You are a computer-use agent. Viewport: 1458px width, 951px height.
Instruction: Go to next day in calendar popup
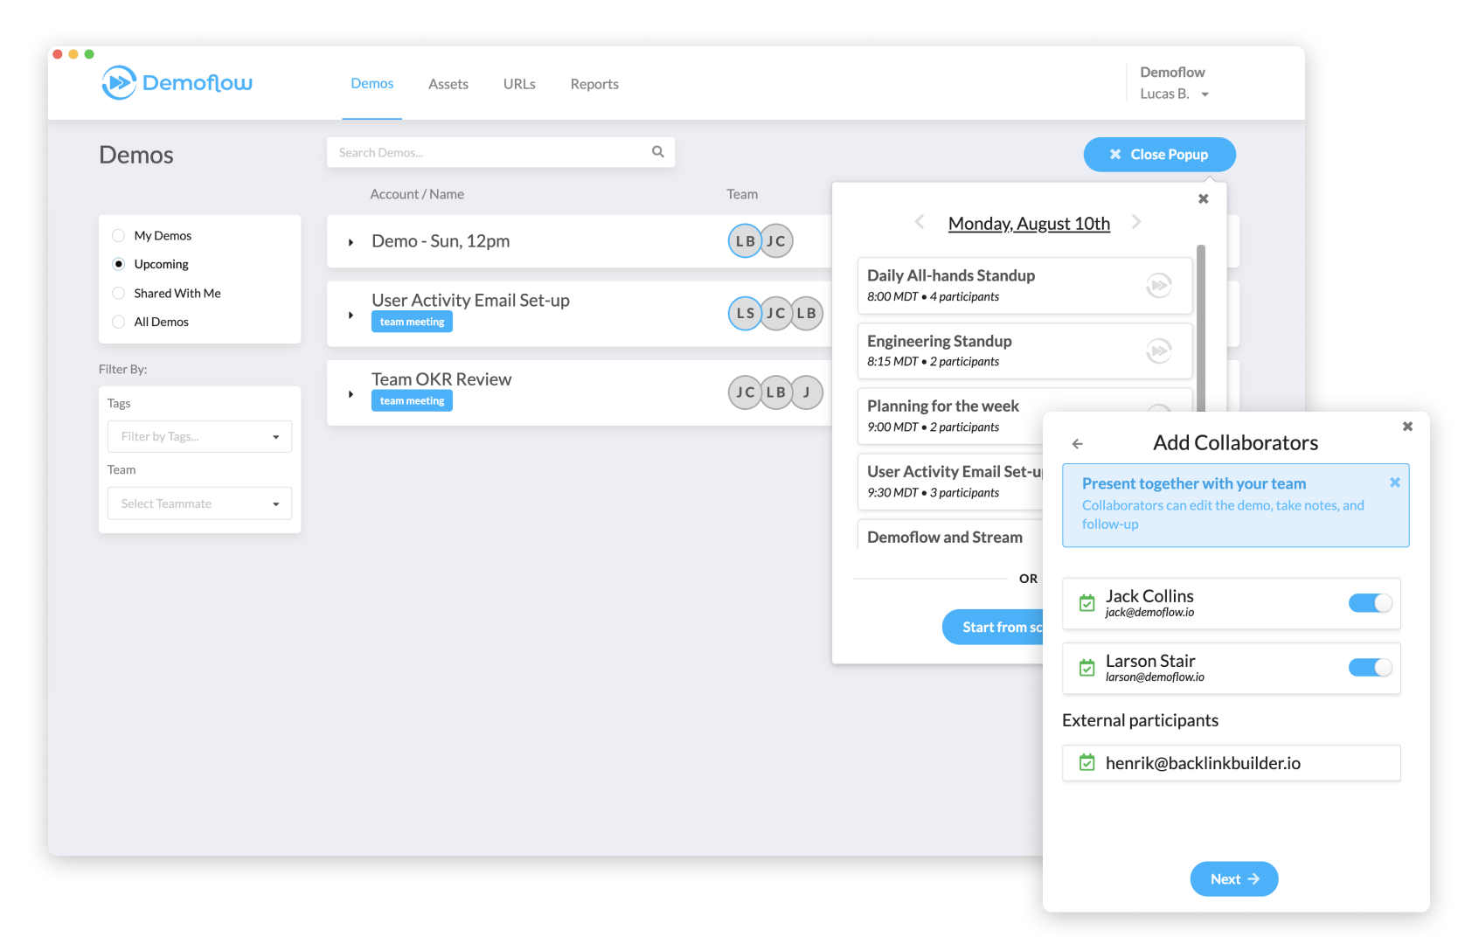click(x=1136, y=222)
